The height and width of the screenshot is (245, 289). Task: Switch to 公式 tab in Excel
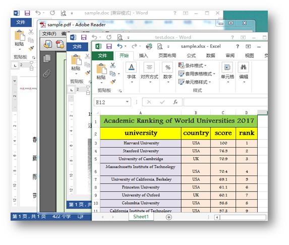[x=191, y=55]
